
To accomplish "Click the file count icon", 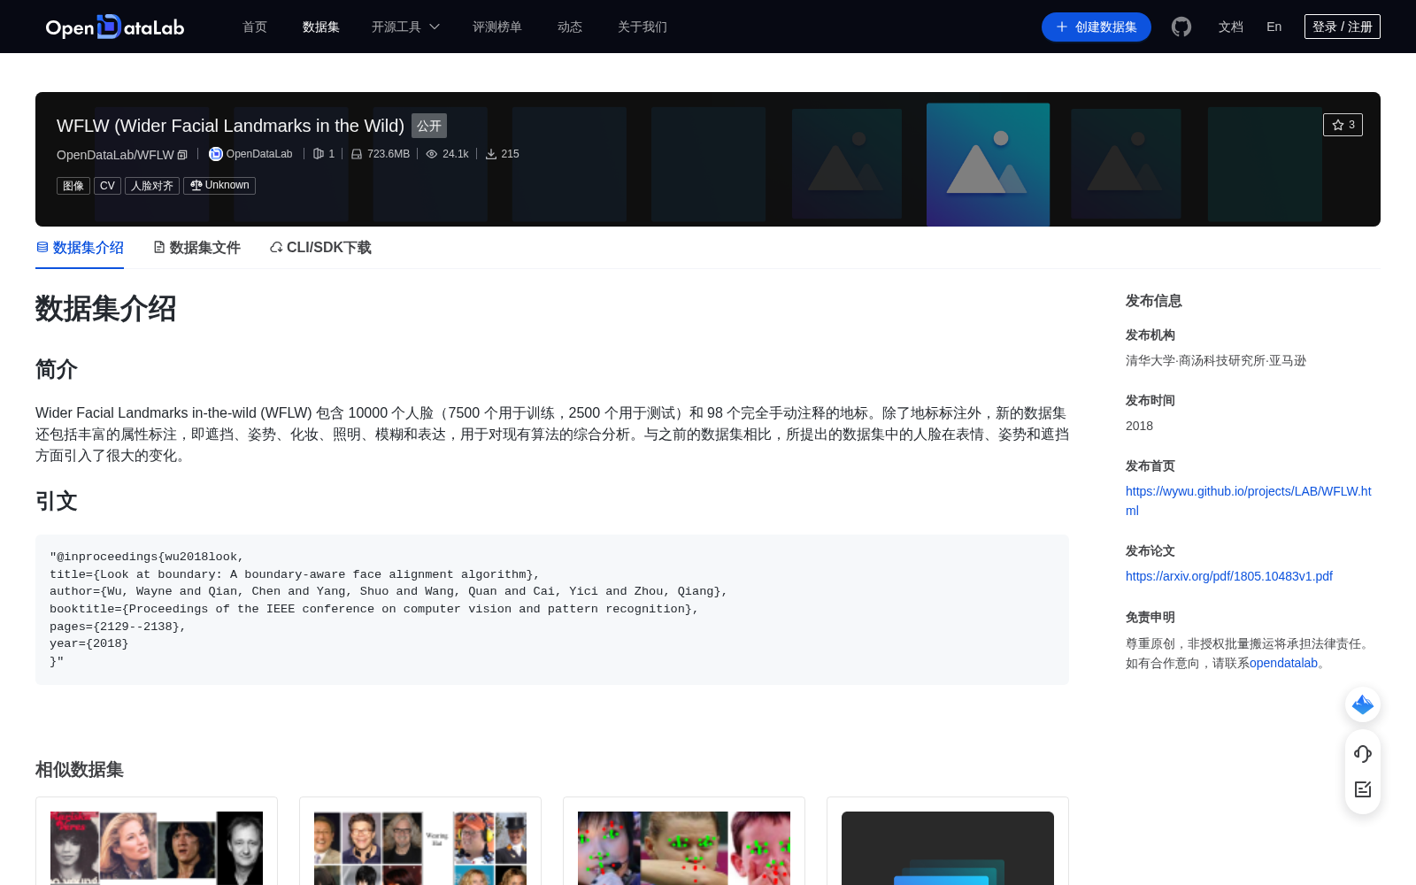I will click(x=319, y=154).
